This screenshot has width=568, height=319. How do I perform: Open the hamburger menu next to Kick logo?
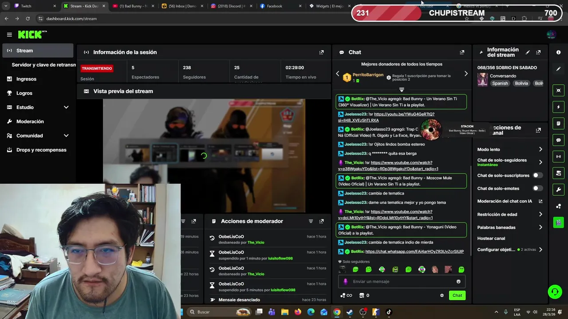(x=9, y=35)
